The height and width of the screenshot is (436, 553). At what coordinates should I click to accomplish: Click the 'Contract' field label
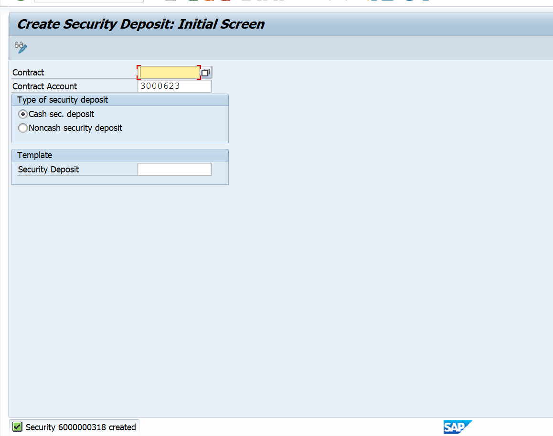coord(28,73)
